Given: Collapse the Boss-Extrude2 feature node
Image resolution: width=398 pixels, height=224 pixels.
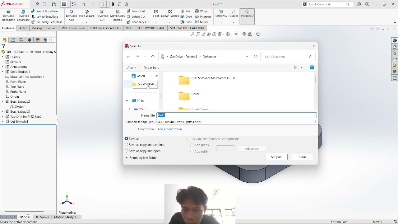Looking at the screenshot, I should (2, 102).
